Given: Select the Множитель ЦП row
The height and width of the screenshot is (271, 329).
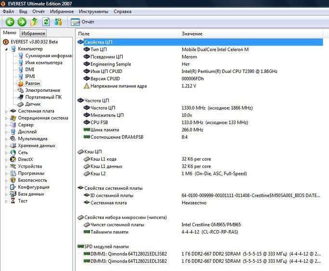Looking at the screenshot, I should point(200,115).
